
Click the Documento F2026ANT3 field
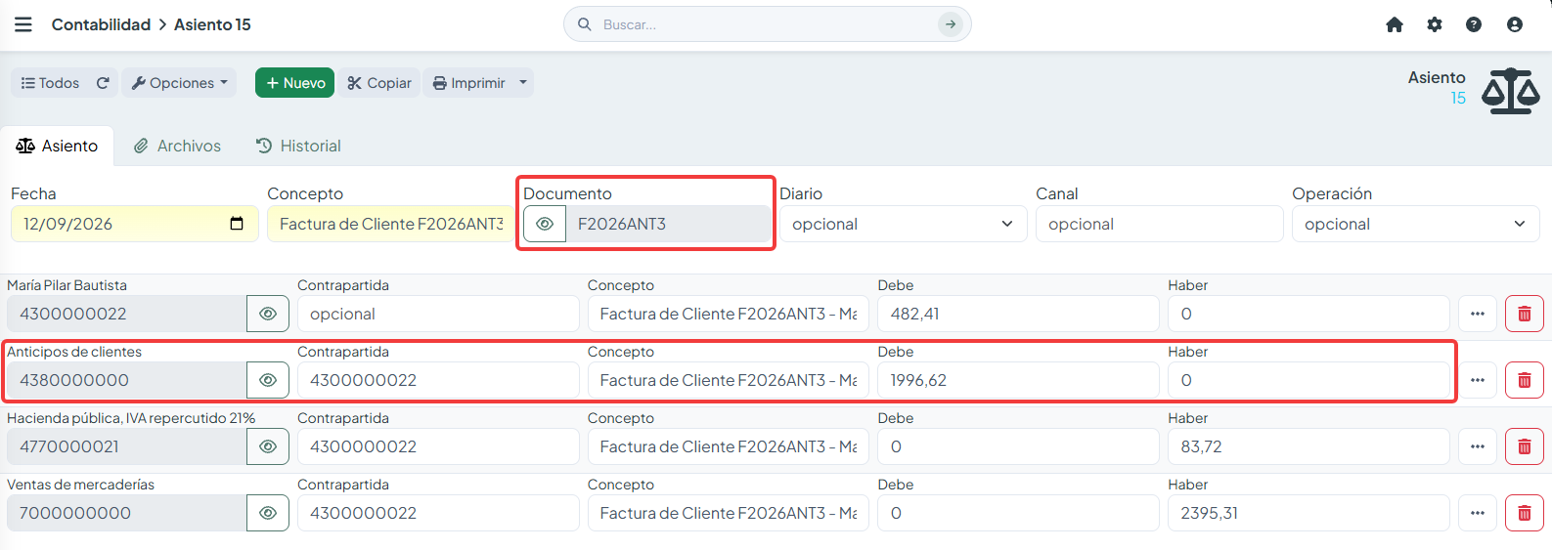coord(669,224)
